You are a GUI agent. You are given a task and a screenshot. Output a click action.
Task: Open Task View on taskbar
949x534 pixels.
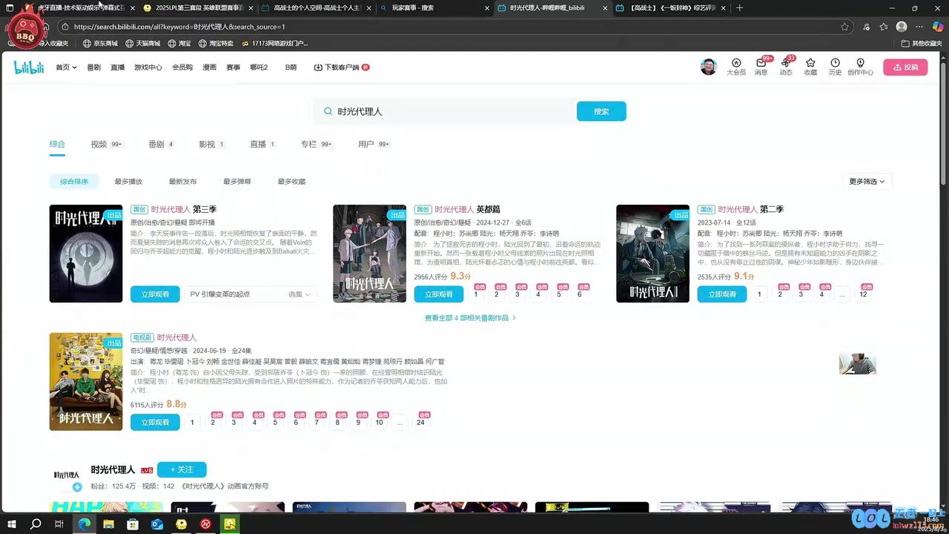click(59, 524)
